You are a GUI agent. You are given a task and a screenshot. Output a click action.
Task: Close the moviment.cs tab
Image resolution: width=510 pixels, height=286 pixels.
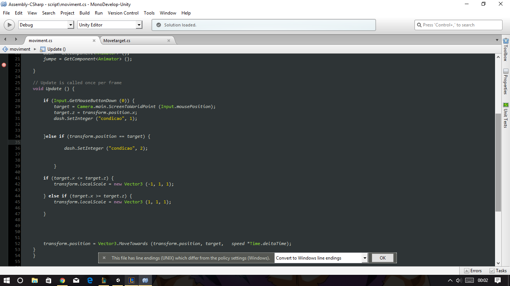tap(94, 41)
